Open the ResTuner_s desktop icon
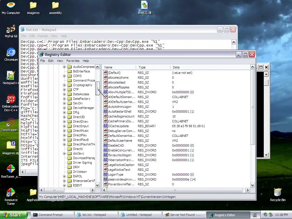Image resolution: width=292 pixels, height=219 pixels. (x=11, y=171)
